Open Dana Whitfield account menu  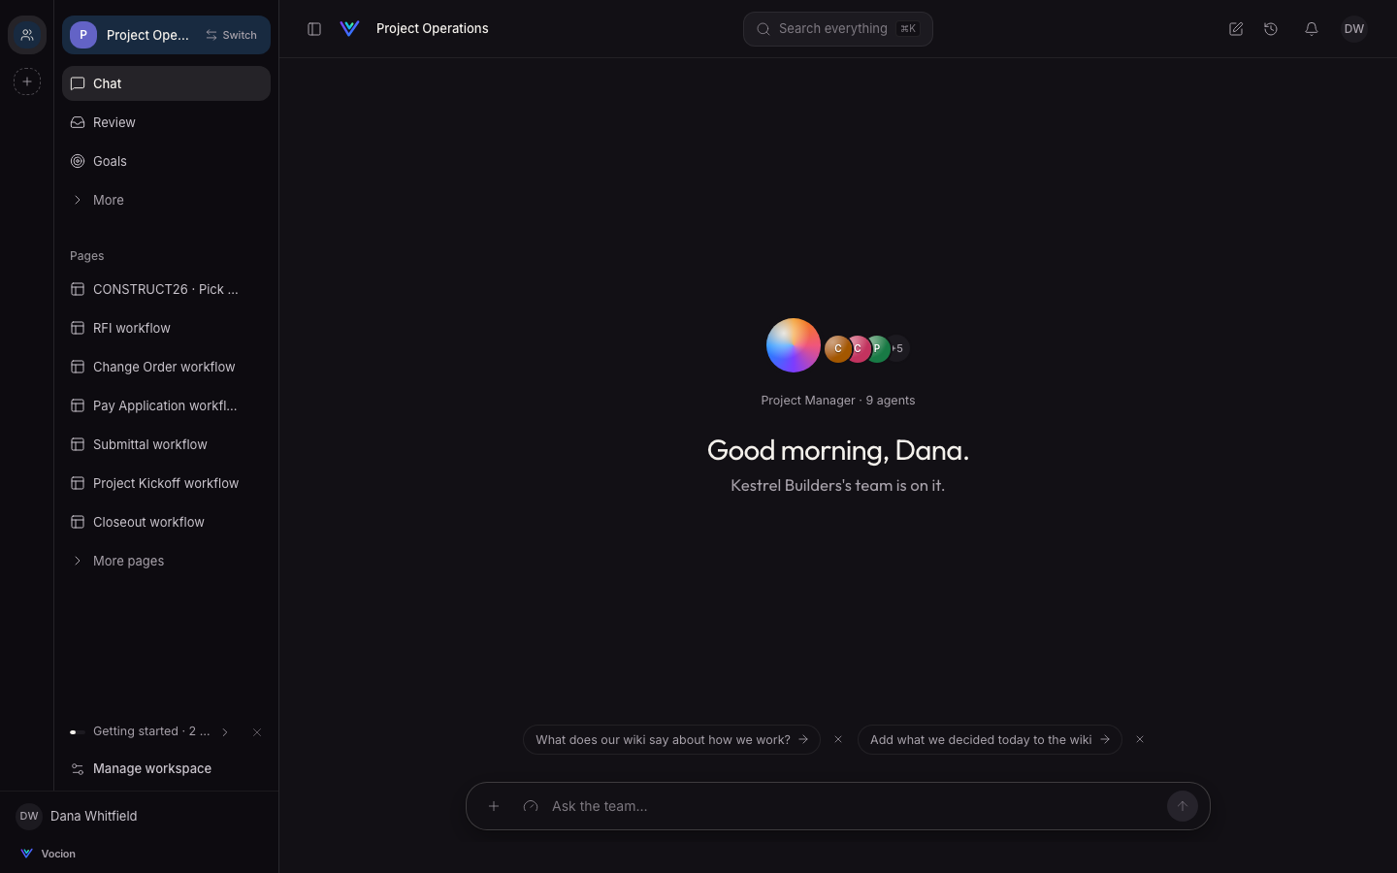[139, 816]
